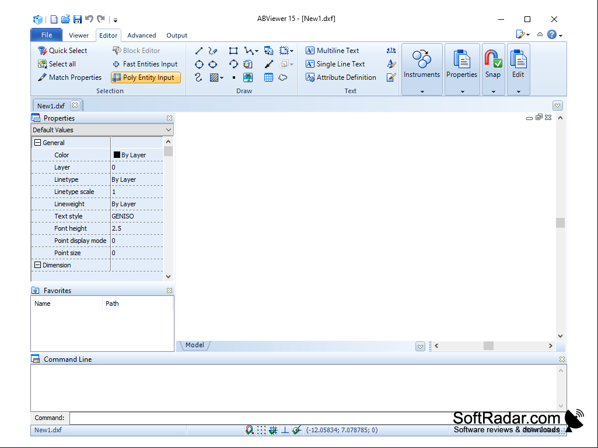Click the ABViewer application cube icon
The width and height of the screenshot is (598, 448).
[x=38, y=19]
